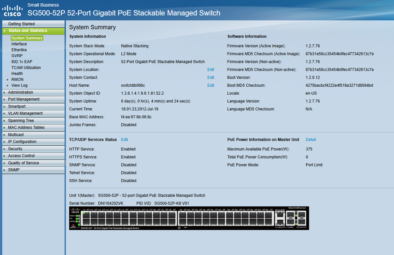Select System Summary in sidebar

coord(27,38)
